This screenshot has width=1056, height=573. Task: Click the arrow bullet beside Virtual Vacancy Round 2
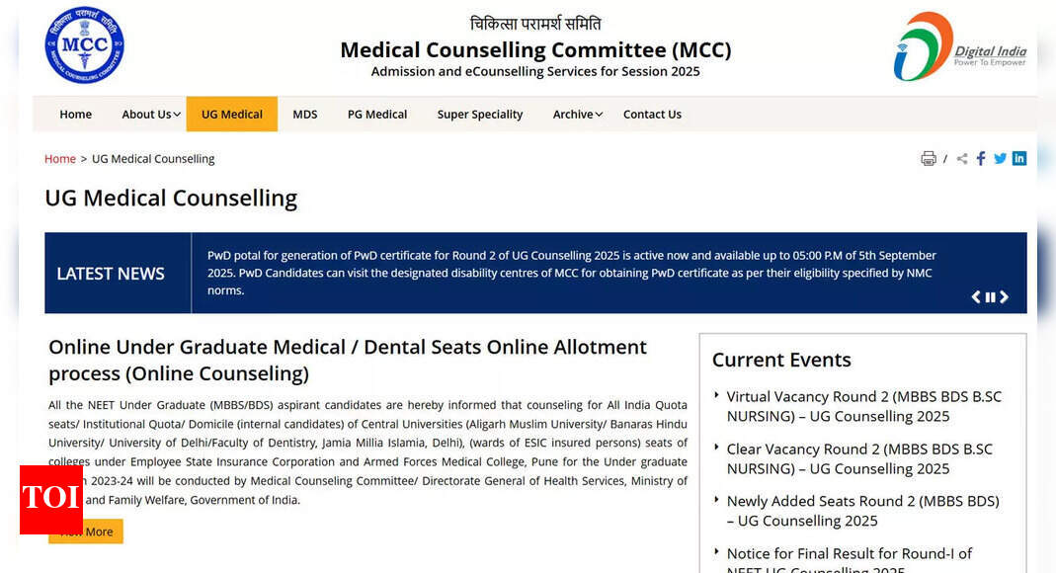click(716, 396)
